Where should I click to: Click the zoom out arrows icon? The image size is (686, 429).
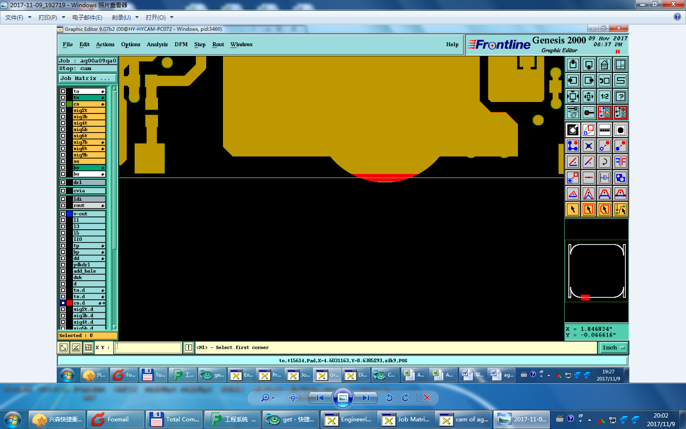[x=589, y=96]
